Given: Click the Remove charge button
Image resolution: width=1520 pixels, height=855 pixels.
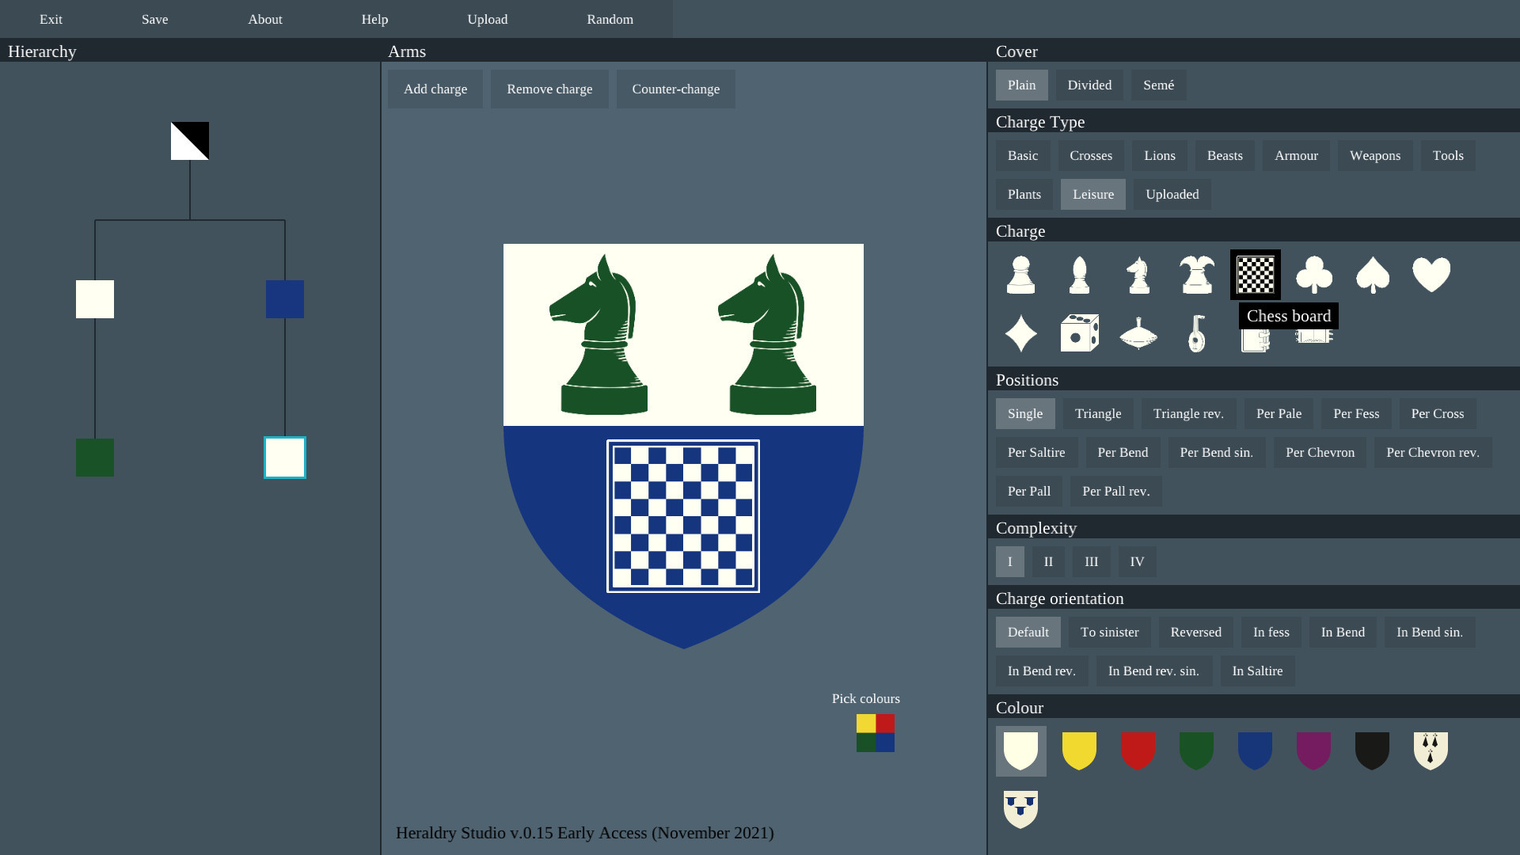Looking at the screenshot, I should tap(549, 89).
